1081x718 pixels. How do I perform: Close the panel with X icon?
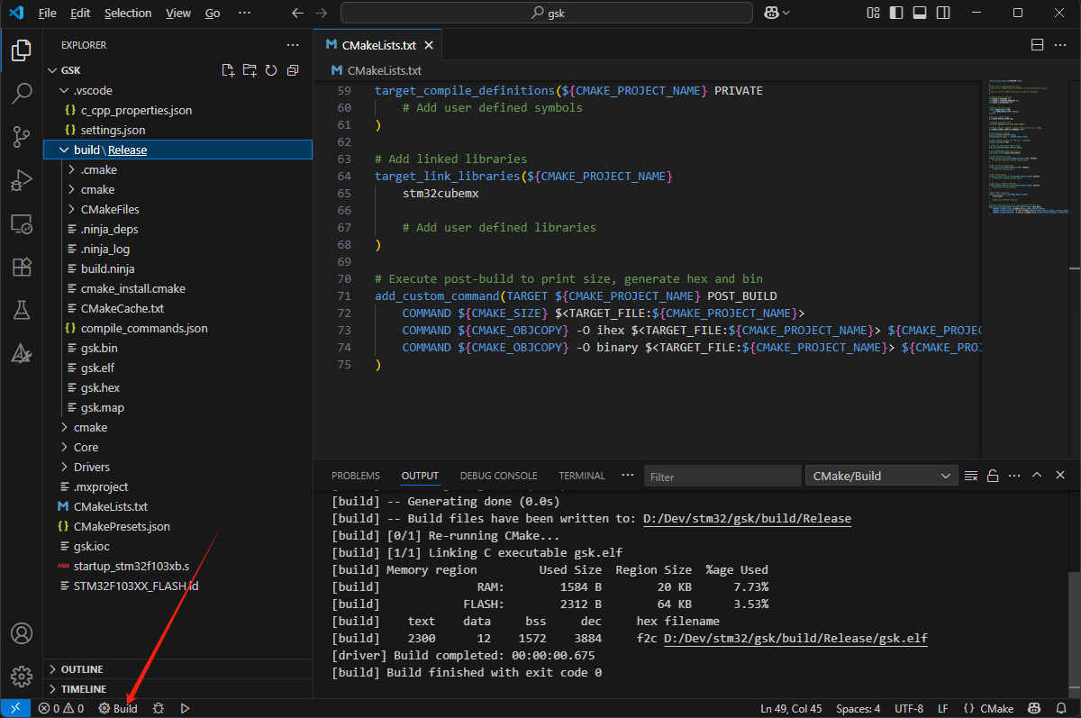tap(1061, 476)
